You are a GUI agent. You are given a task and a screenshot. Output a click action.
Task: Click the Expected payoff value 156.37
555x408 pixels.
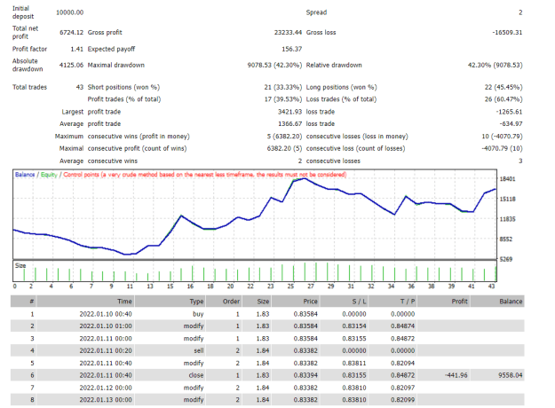point(291,49)
